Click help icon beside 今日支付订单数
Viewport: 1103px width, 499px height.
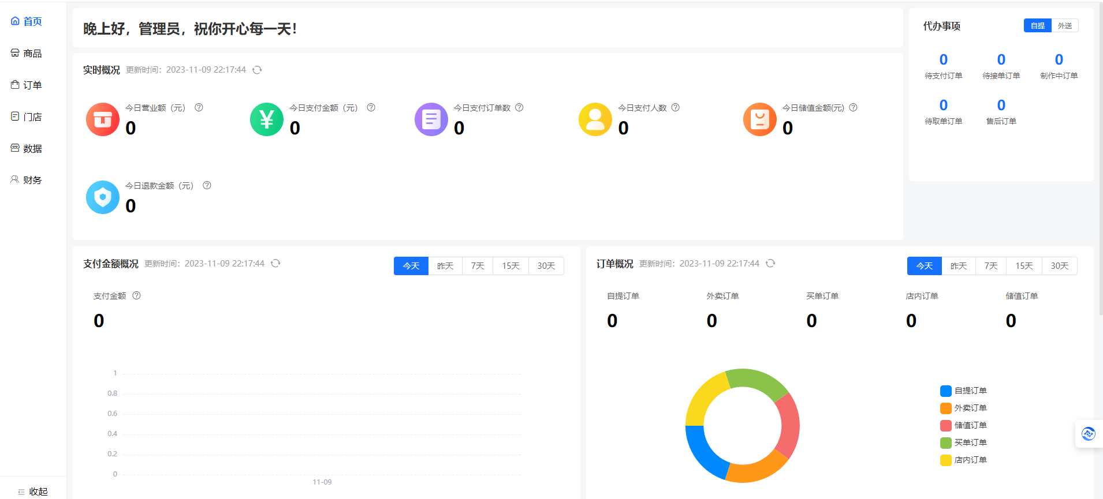519,107
